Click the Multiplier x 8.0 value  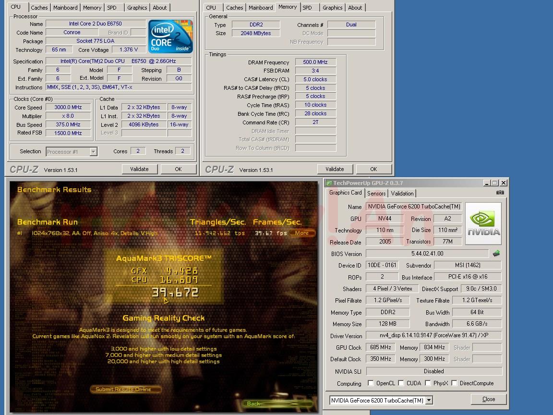(x=68, y=116)
